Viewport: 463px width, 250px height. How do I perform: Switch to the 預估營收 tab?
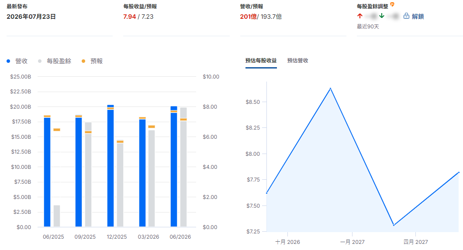297,61
